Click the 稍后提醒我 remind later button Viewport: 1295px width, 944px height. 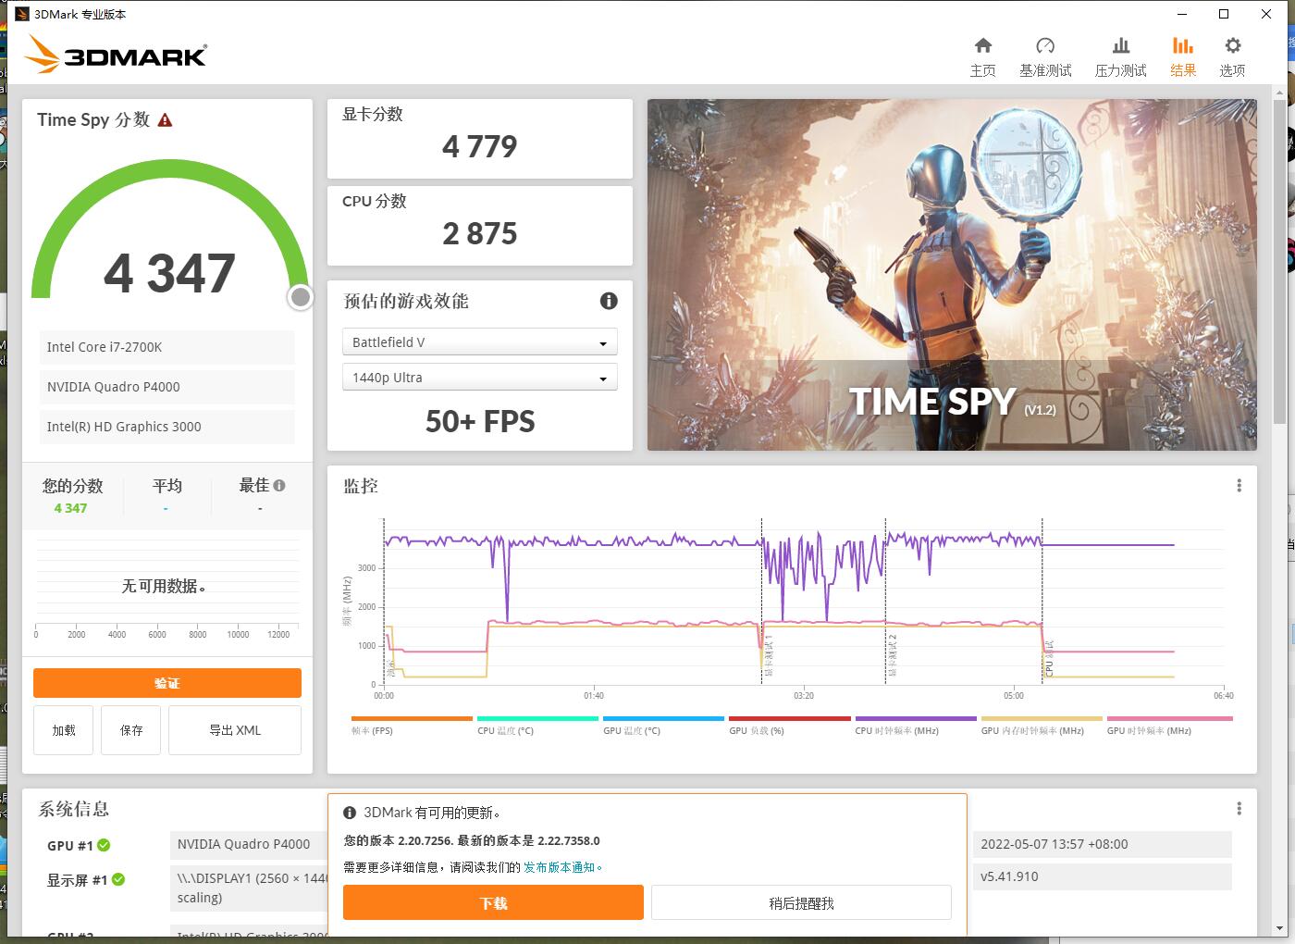(801, 902)
